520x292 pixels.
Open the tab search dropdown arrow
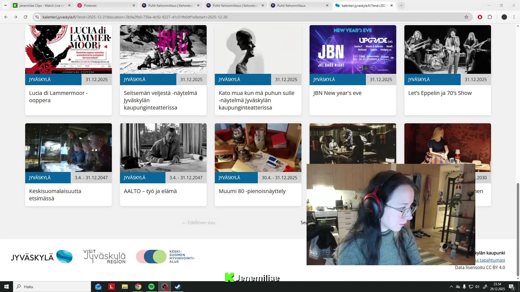(x=5, y=6)
